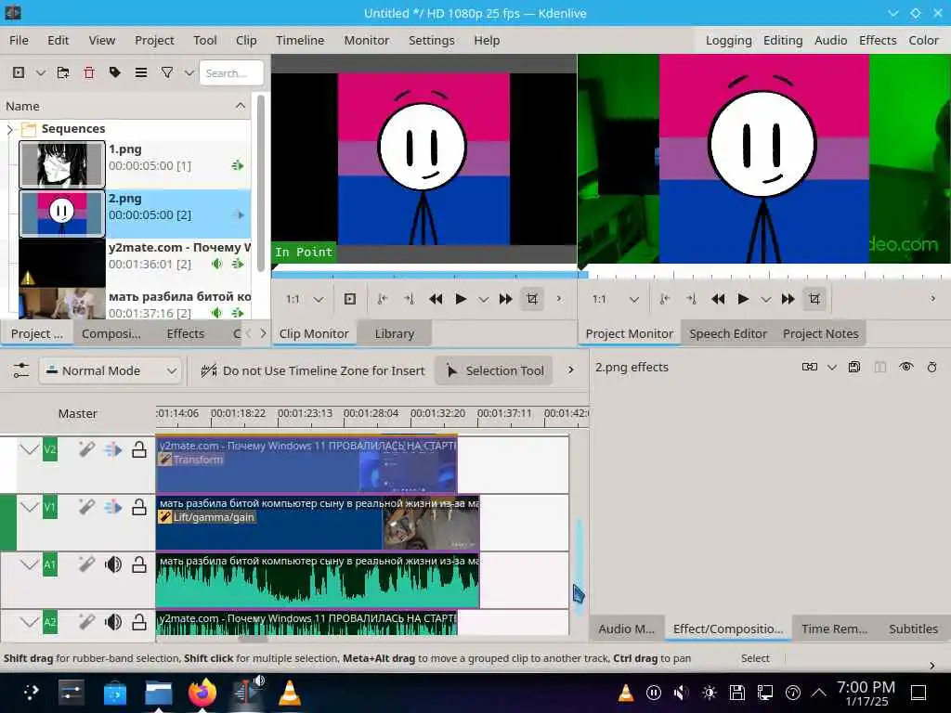The width and height of the screenshot is (951, 713).
Task: Play the clip in the Clip Monitor
Action: point(461,299)
